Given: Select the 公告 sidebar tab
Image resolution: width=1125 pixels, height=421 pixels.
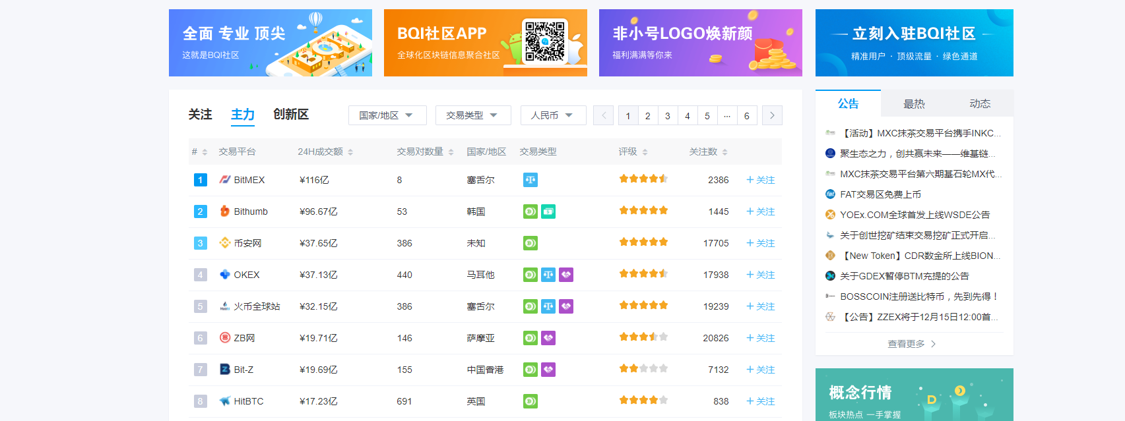Looking at the screenshot, I should [848, 103].
